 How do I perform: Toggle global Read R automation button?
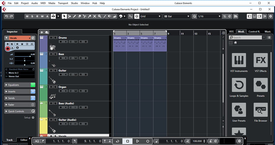(x=37, y=16)
